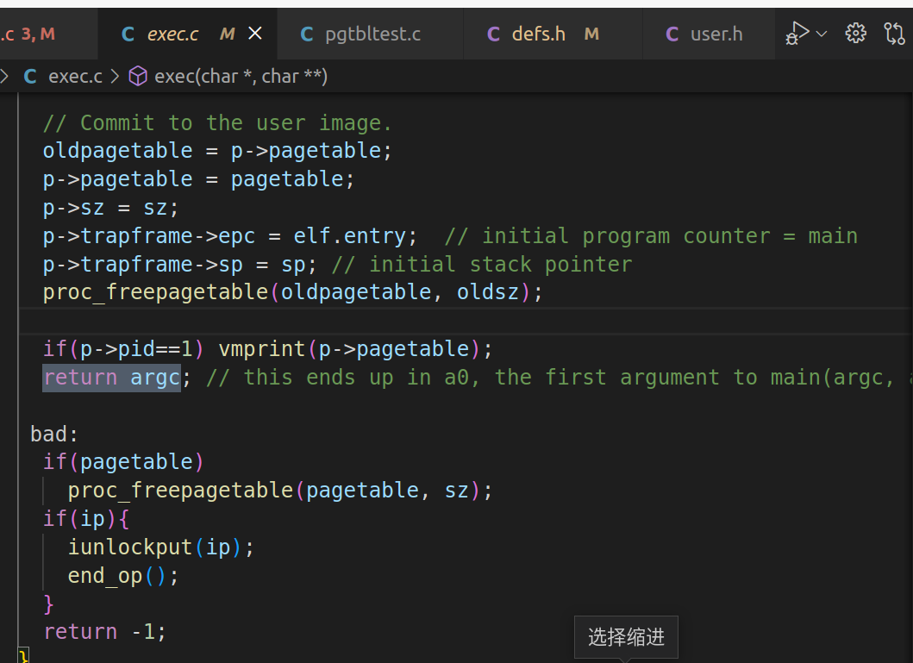
Task: Open the pgtbltest.c editor tab
Action: [x=371, y=34]
